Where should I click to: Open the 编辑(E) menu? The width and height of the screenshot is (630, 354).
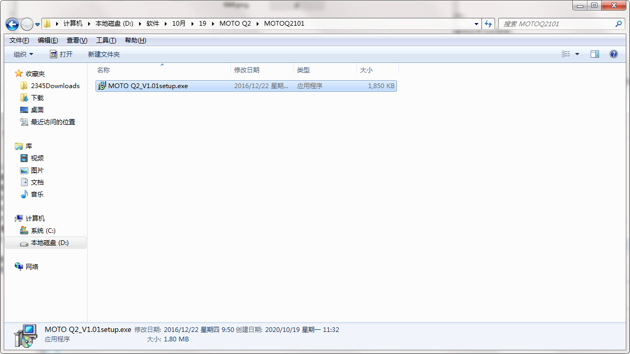point(48,40)
